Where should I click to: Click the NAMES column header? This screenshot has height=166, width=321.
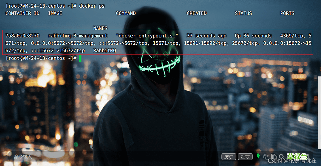coord(100,28)
